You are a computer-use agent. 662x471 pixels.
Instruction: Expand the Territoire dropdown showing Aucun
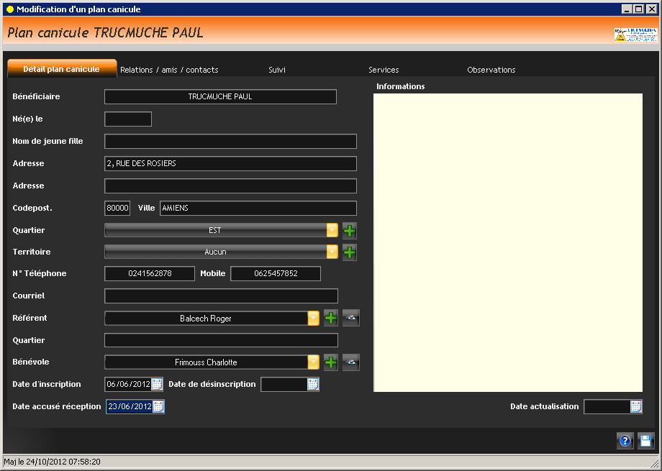point(332,252)
